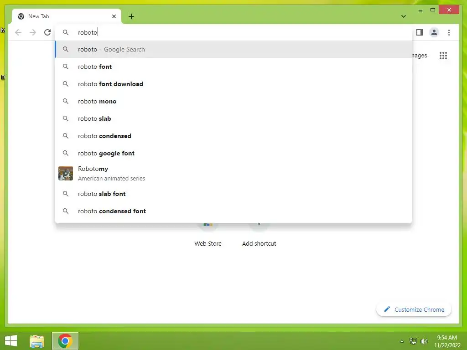Image resolution: width=467 pixels, height=350 pixels.
Task: Open the Google apps grid
Action: point(443,55)
